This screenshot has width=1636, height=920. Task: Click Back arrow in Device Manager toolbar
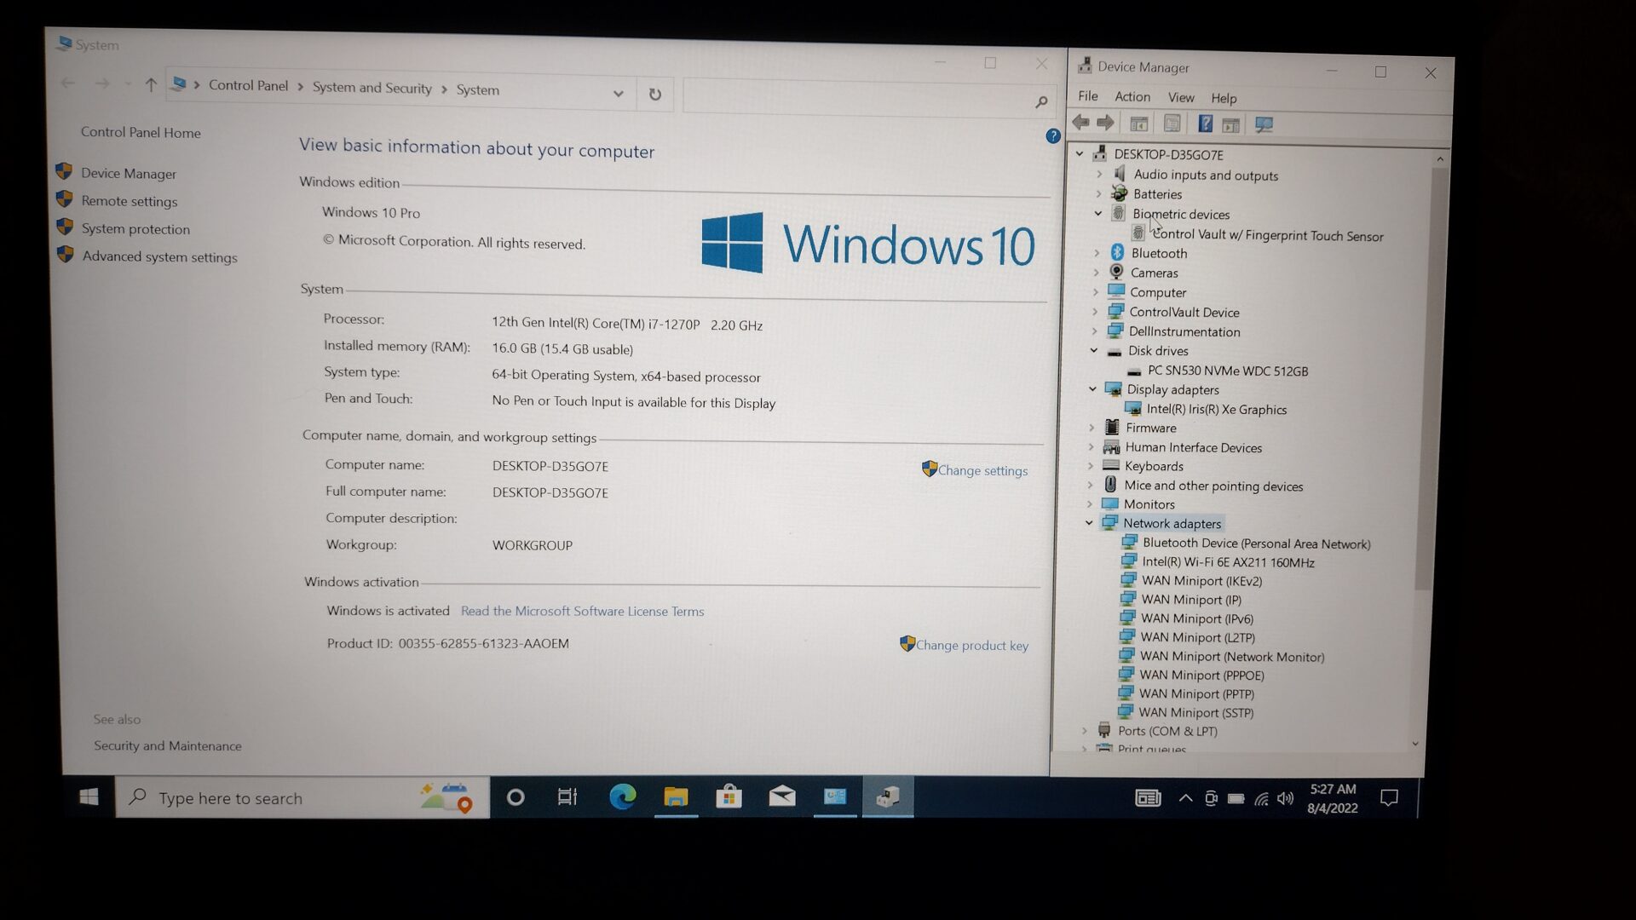point(1081,123)
